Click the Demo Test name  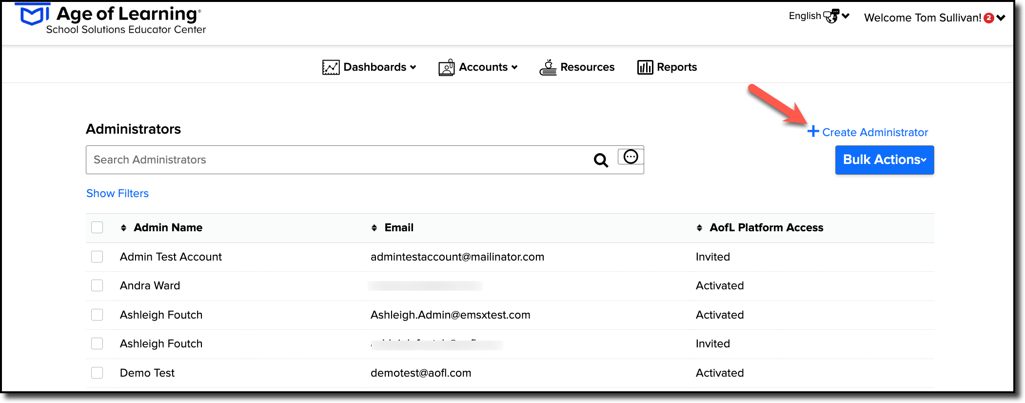click(147, 373)
